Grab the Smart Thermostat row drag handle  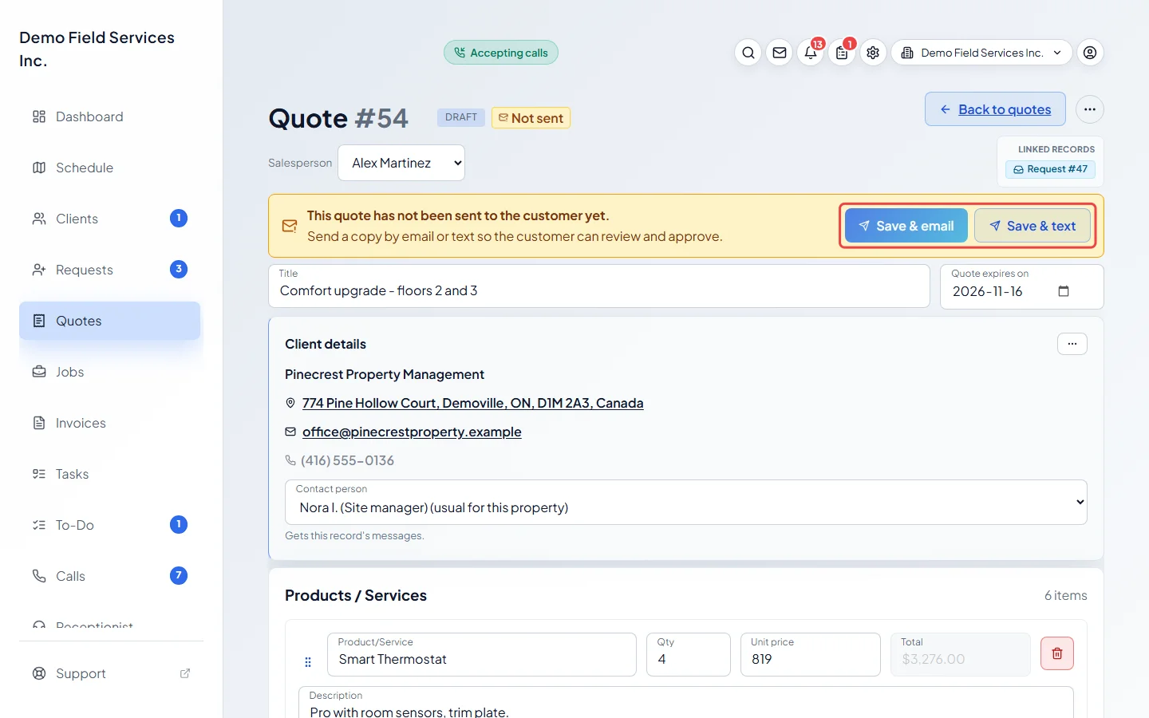point(308,662)
